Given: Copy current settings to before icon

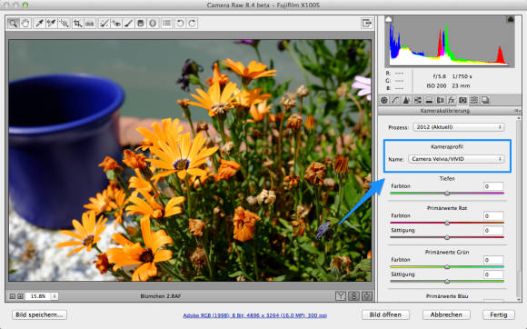Looking at the screenshot, I should coord(367,295).
